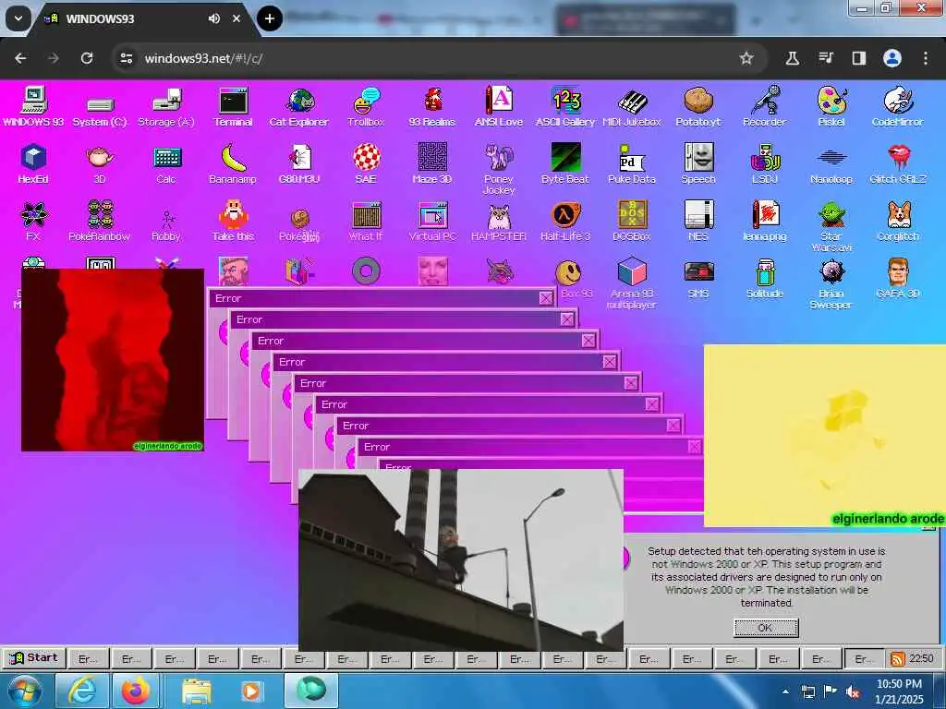This screenshot has width=946, height=709.
Task: Open the SAE checkered ball icon
Action: [366, 163]
